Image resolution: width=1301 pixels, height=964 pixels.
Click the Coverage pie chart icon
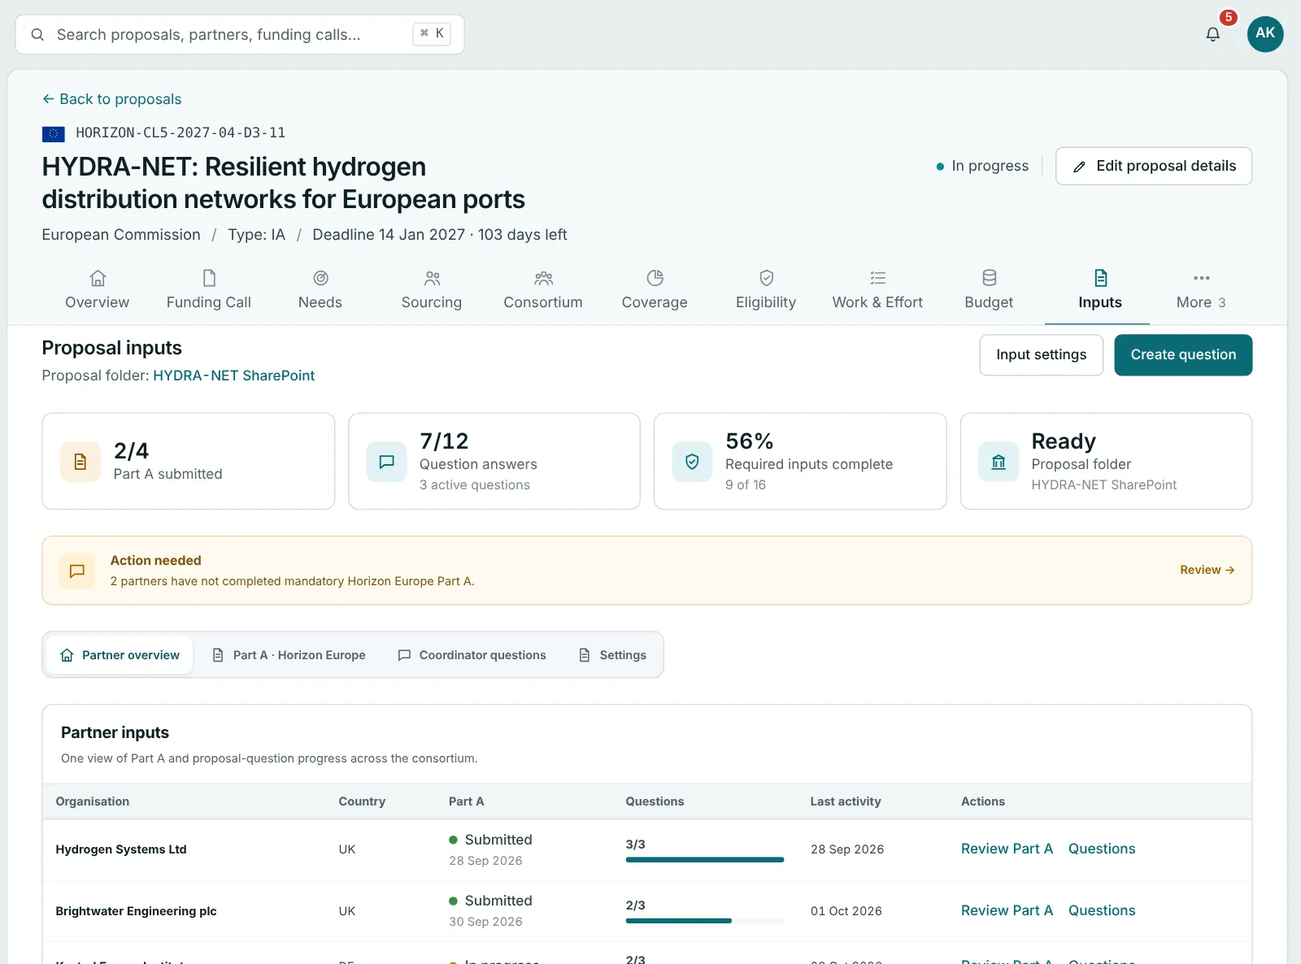[x=655, y=278]
